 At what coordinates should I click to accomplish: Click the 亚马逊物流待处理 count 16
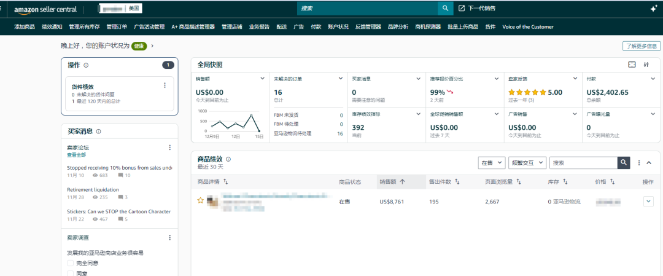(x=340, y=133)
